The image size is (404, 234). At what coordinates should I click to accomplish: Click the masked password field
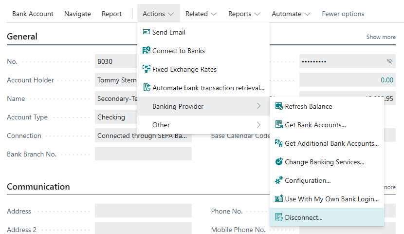point(348,61)
